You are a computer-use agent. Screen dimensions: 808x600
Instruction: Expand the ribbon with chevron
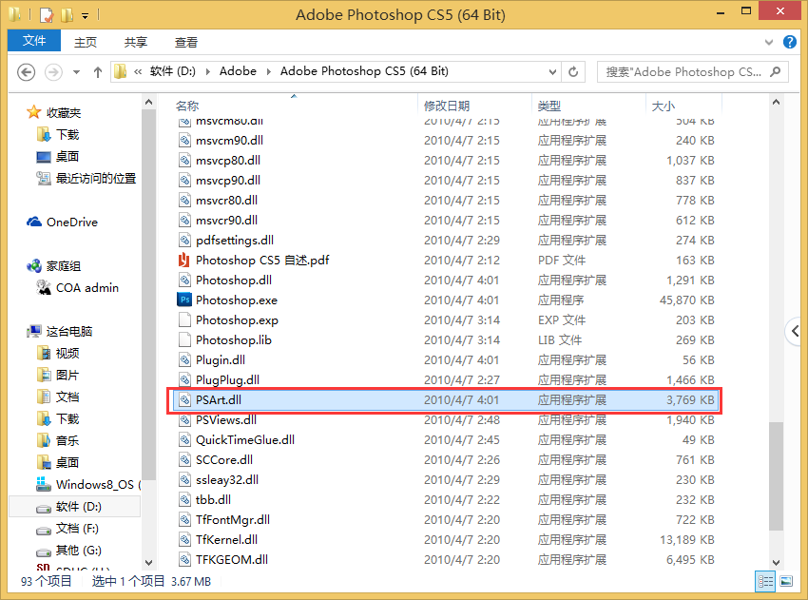tap(769, 42)
